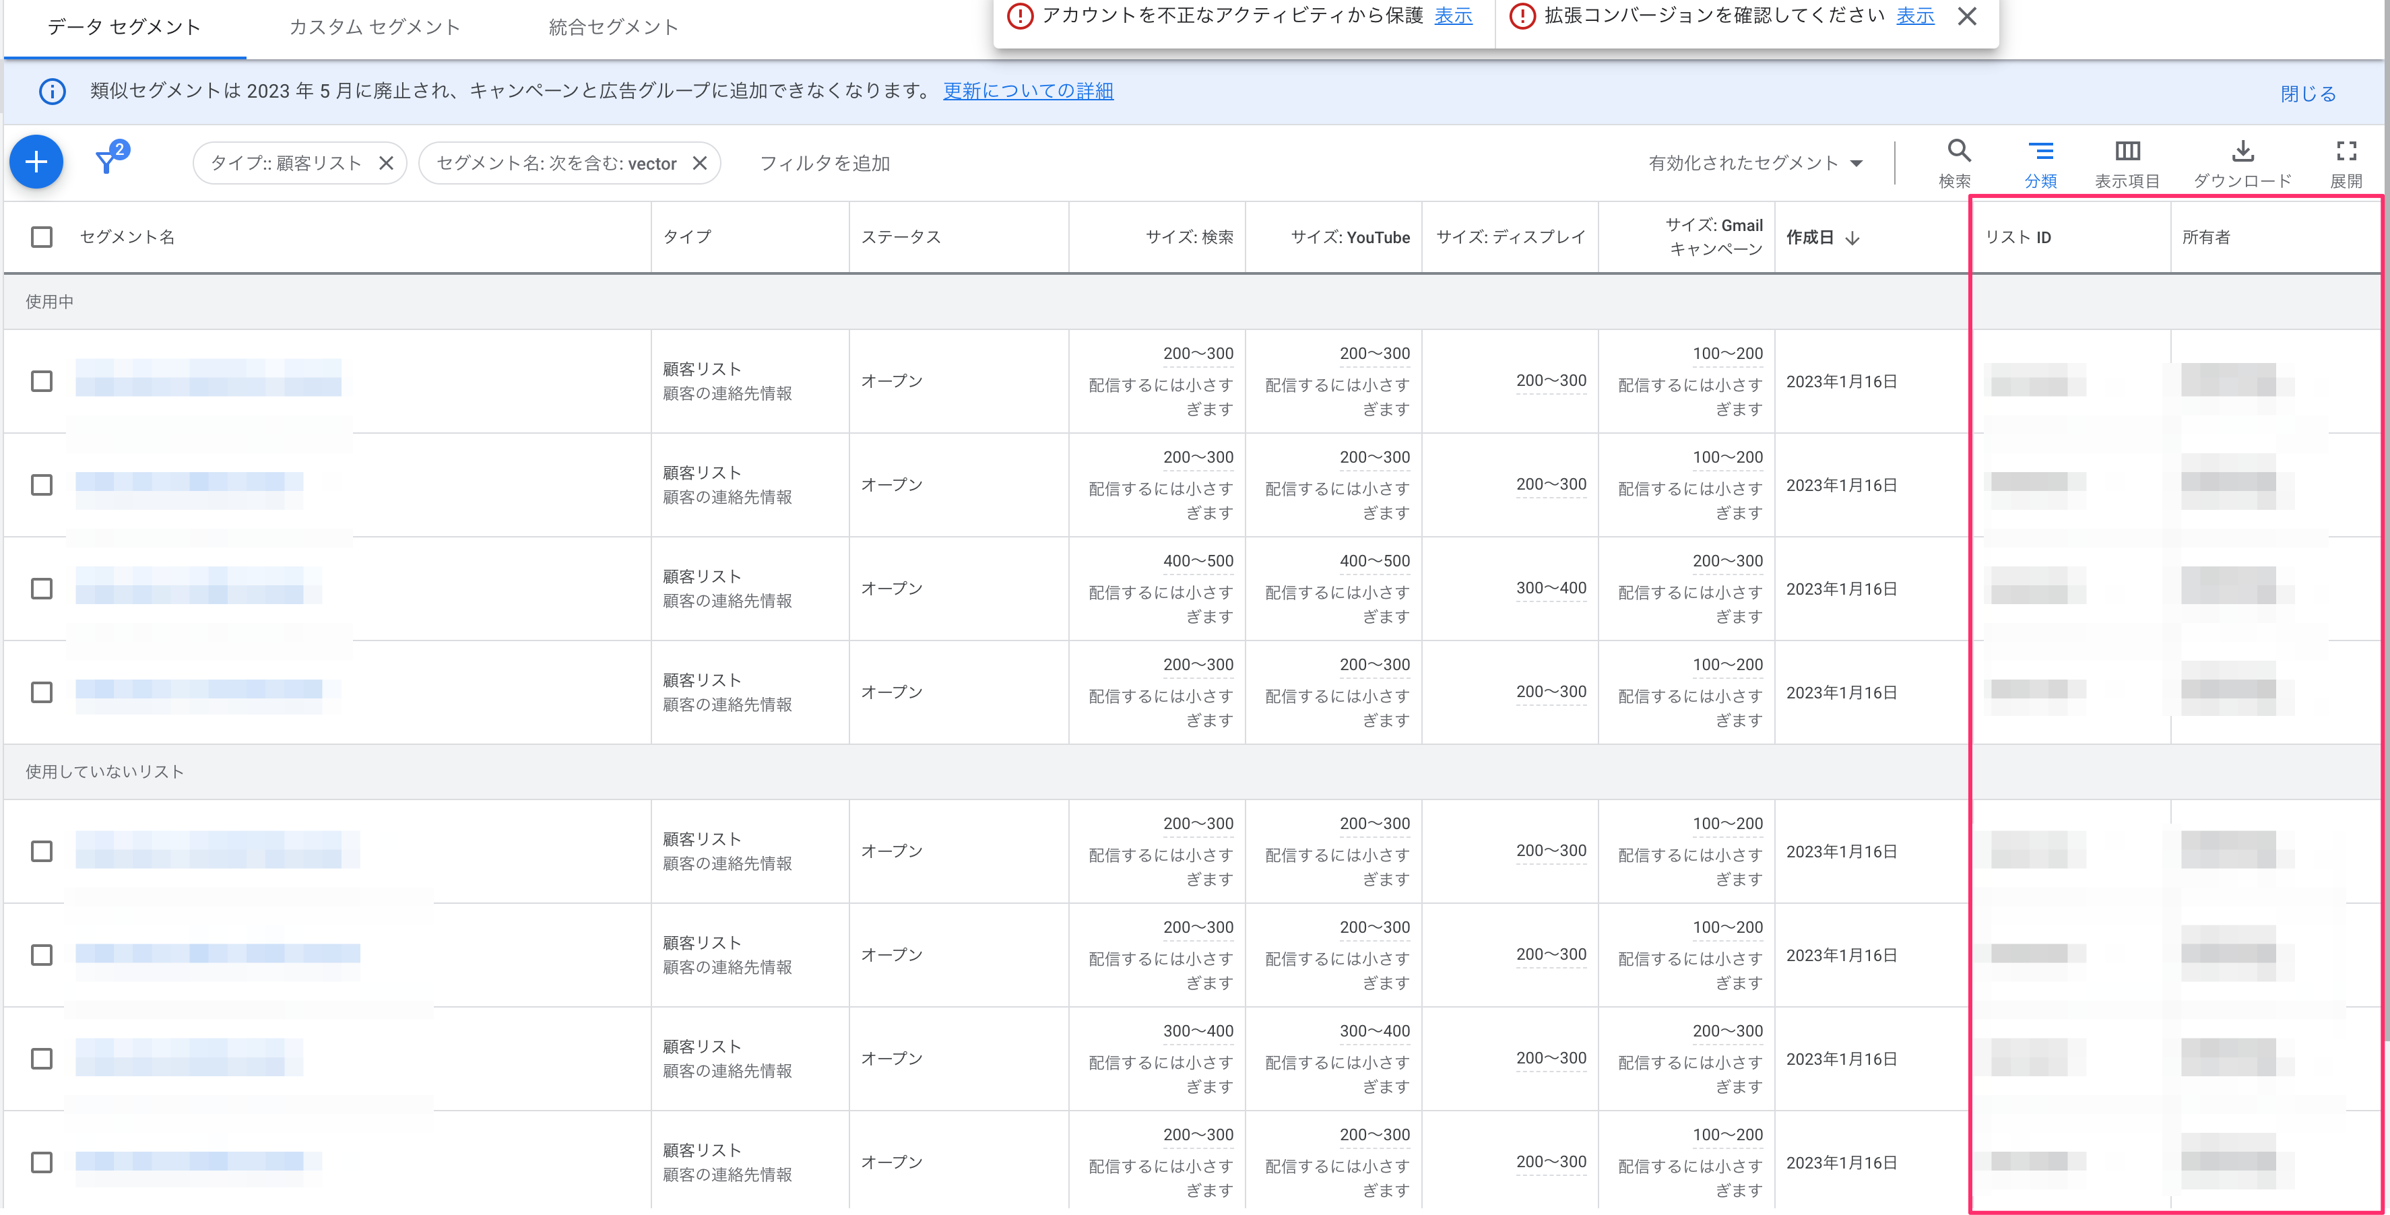Screen dimensions: 2390x1215
Task: Remove the 顧客リスト type filter chip
Action: point(387,163)
